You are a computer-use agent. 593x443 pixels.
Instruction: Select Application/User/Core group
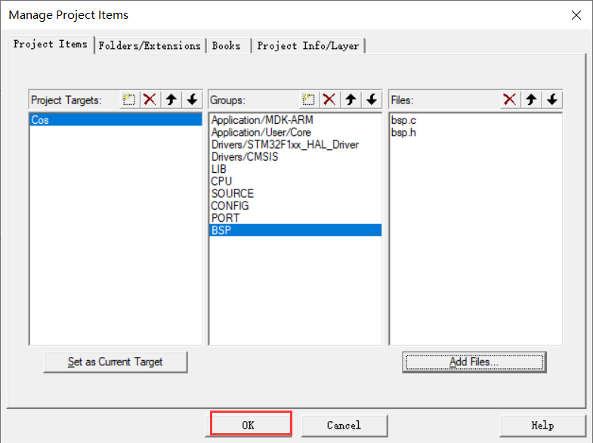coord(295,132)
